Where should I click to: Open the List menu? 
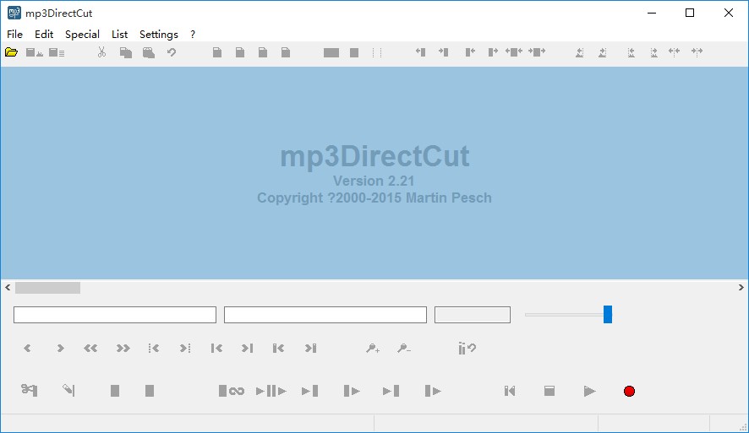coord(119,35)
